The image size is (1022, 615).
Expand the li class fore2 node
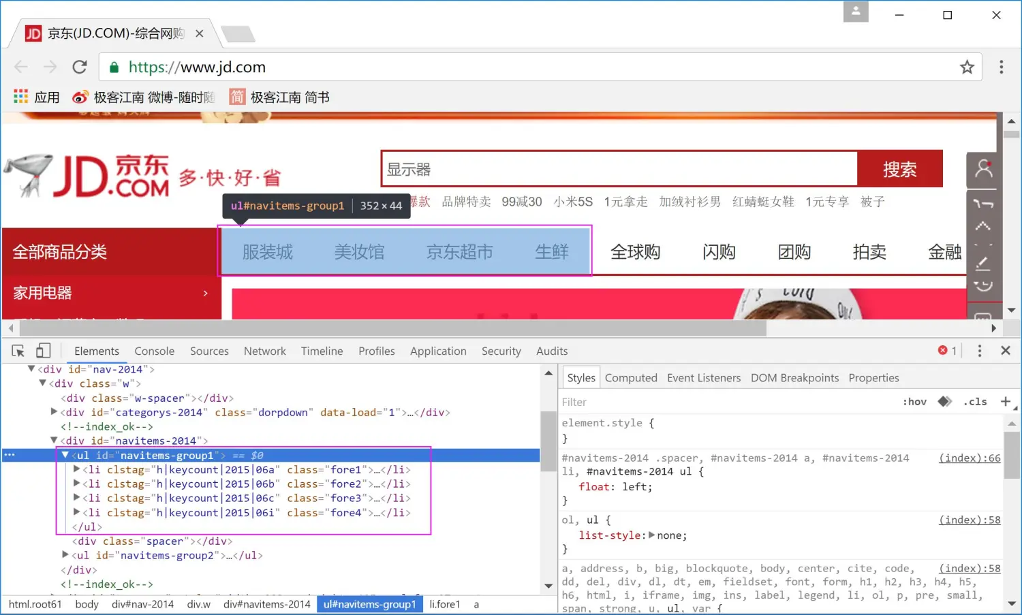[x=76, y=484]
